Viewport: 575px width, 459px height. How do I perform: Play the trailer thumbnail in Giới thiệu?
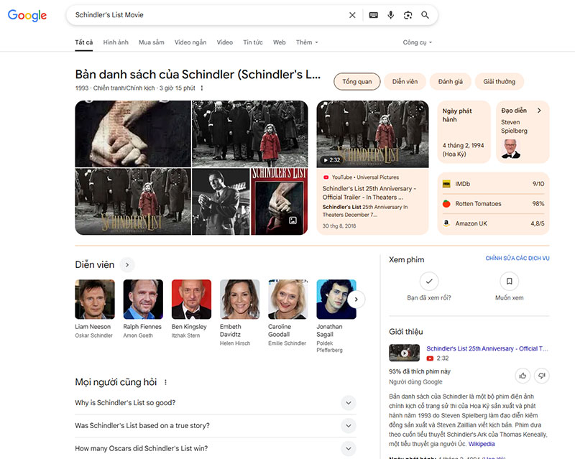pyautogui.click(x=404, y=353)
